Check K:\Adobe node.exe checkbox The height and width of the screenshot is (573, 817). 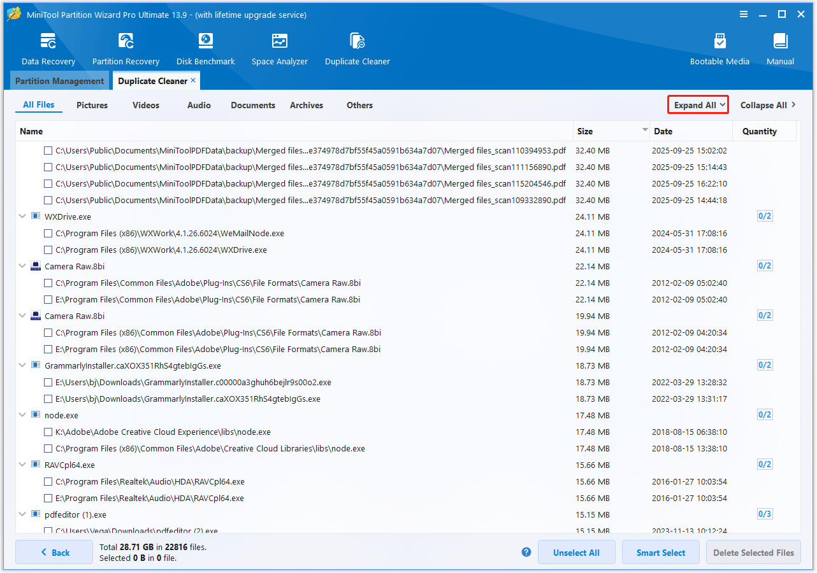tap(48, 432)
